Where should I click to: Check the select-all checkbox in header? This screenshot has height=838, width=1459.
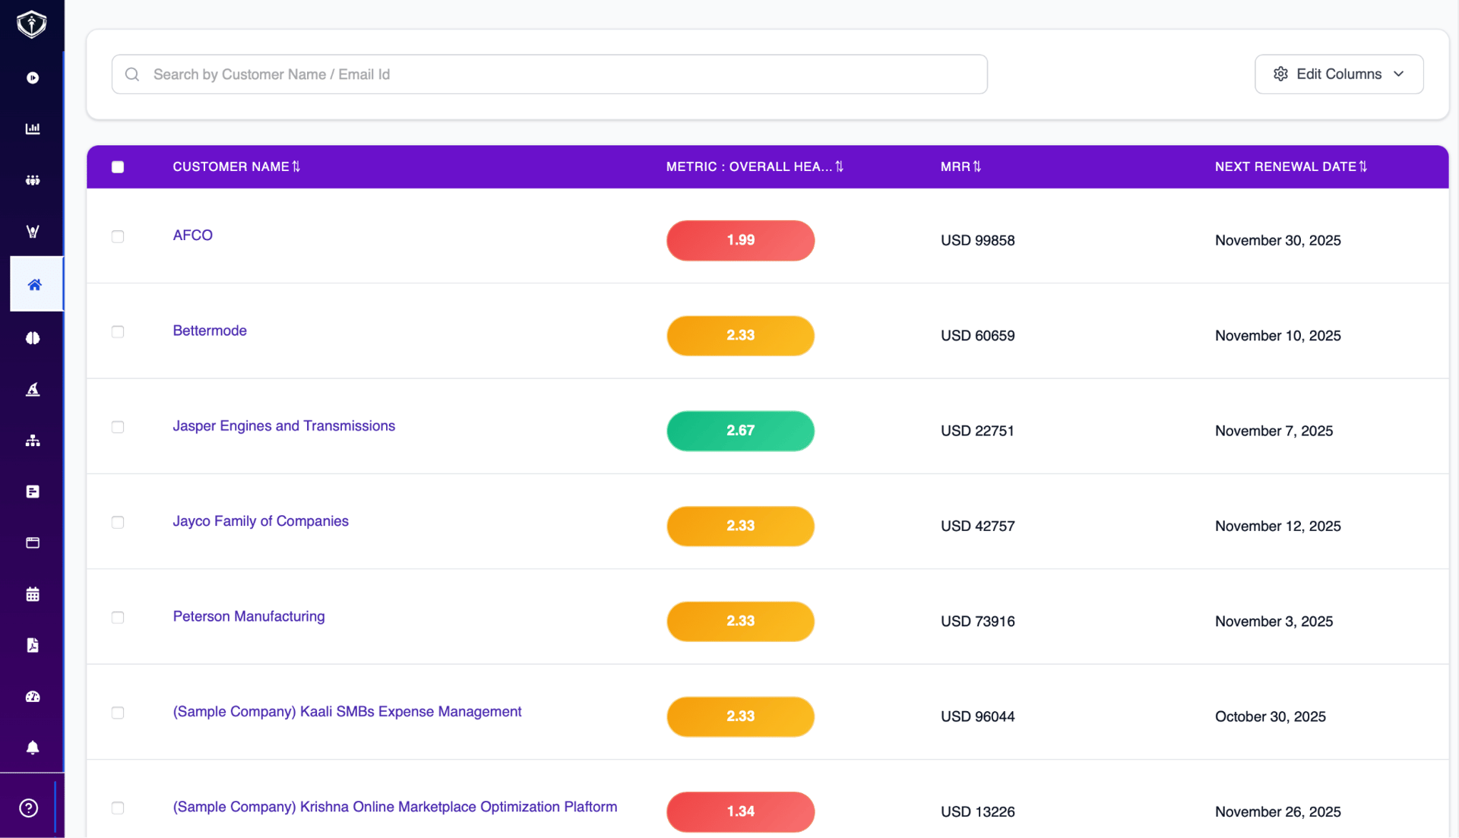[118, 167]
